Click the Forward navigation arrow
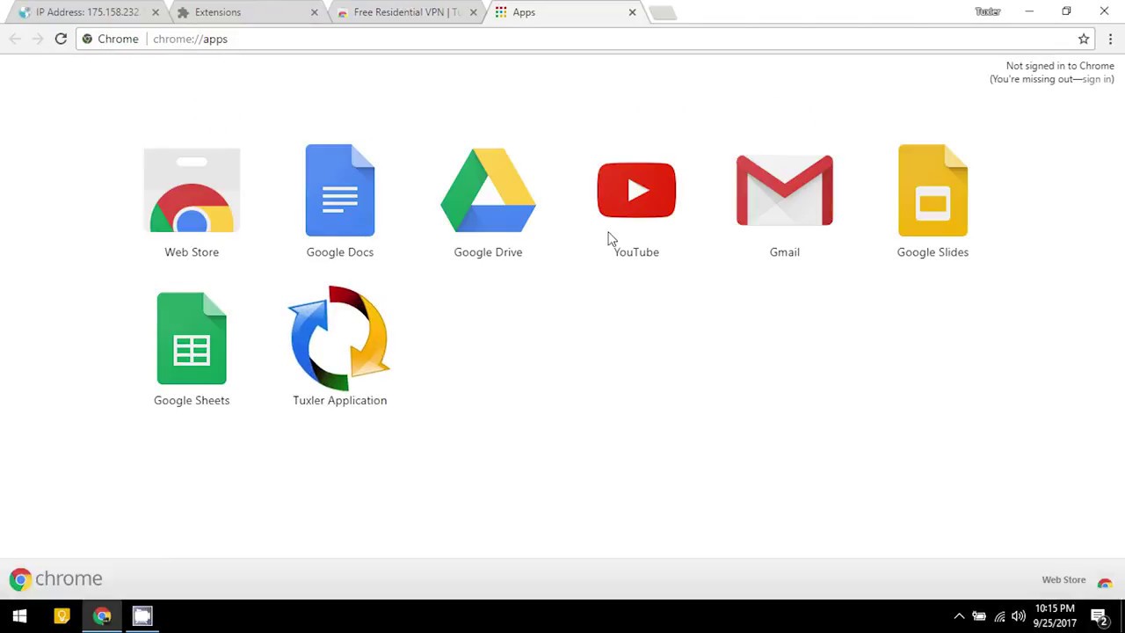Image resolution: width=1125 pixels, height=633 pixels. (x=38, y=39)
